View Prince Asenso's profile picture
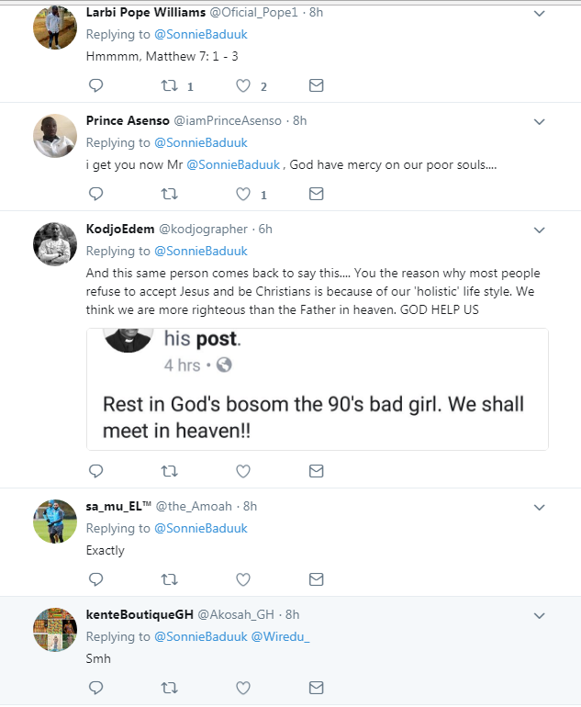 (54, 135)
